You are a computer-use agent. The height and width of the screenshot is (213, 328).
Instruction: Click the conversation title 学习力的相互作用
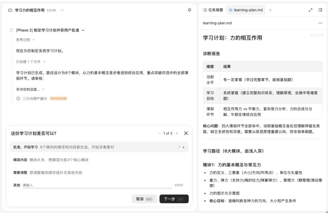(x=30, y=10)
